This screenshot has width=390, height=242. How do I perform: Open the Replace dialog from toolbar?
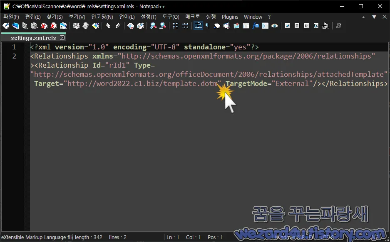click(140, 26)
